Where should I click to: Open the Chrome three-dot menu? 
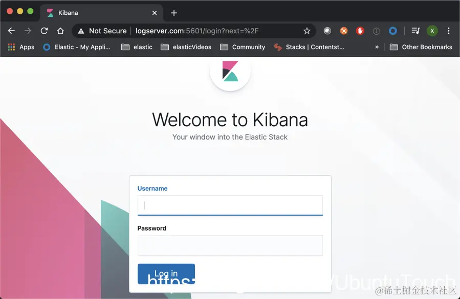point(449,31)
